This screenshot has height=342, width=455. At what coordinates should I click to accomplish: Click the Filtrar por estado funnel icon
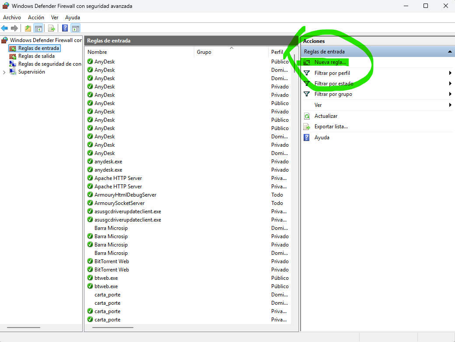[x=307, y=84]
